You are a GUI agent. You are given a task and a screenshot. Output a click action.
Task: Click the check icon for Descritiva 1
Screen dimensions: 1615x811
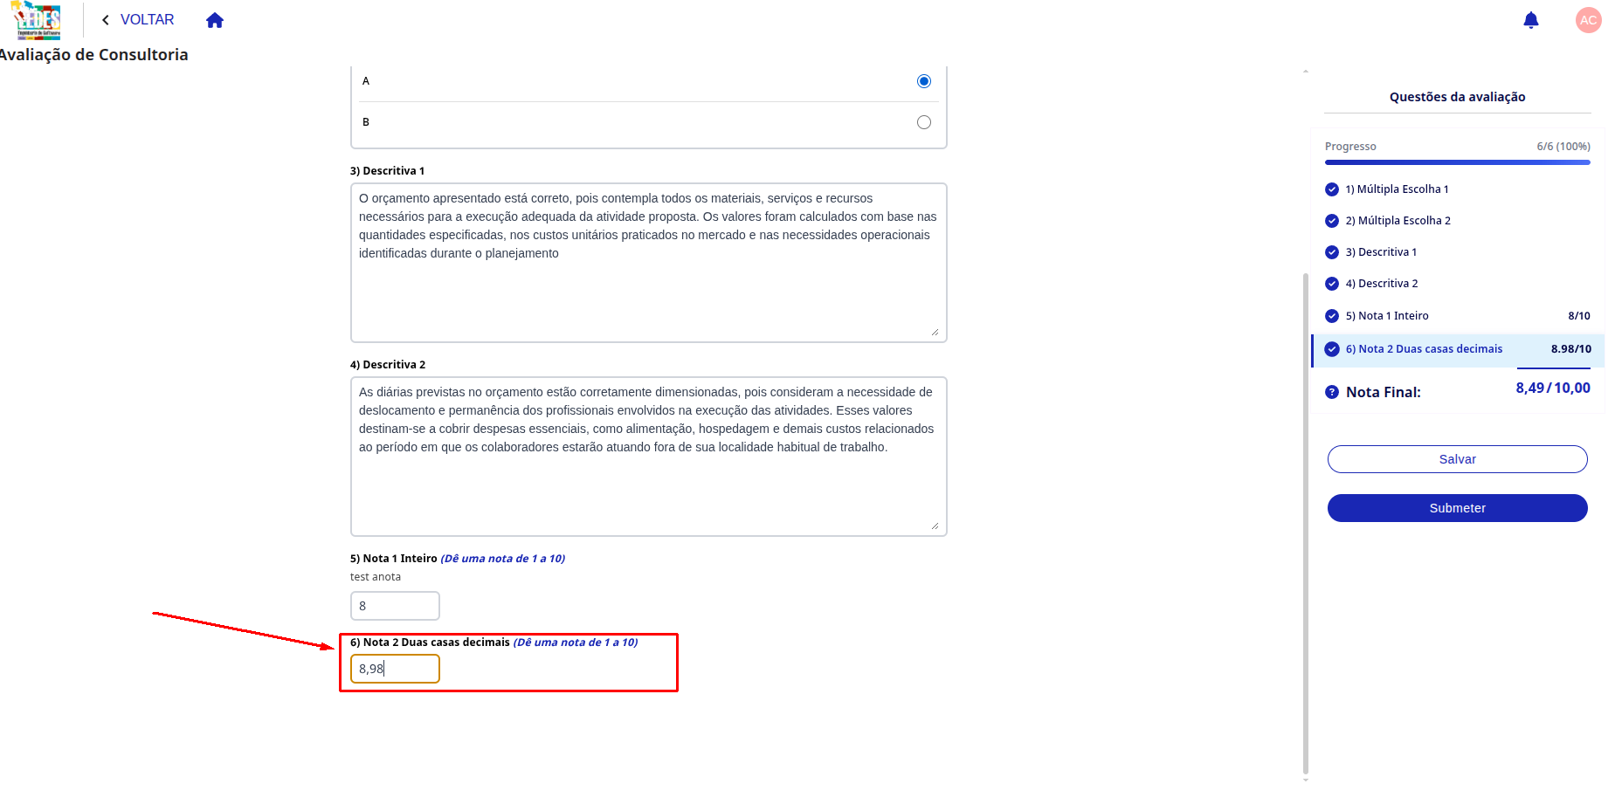[x=1332, y=252]
